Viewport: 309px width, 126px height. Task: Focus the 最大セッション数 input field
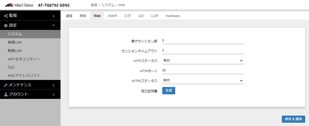[203, 41]
